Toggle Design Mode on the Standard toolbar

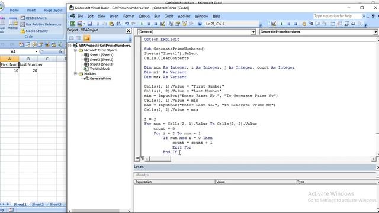point(162,24)
